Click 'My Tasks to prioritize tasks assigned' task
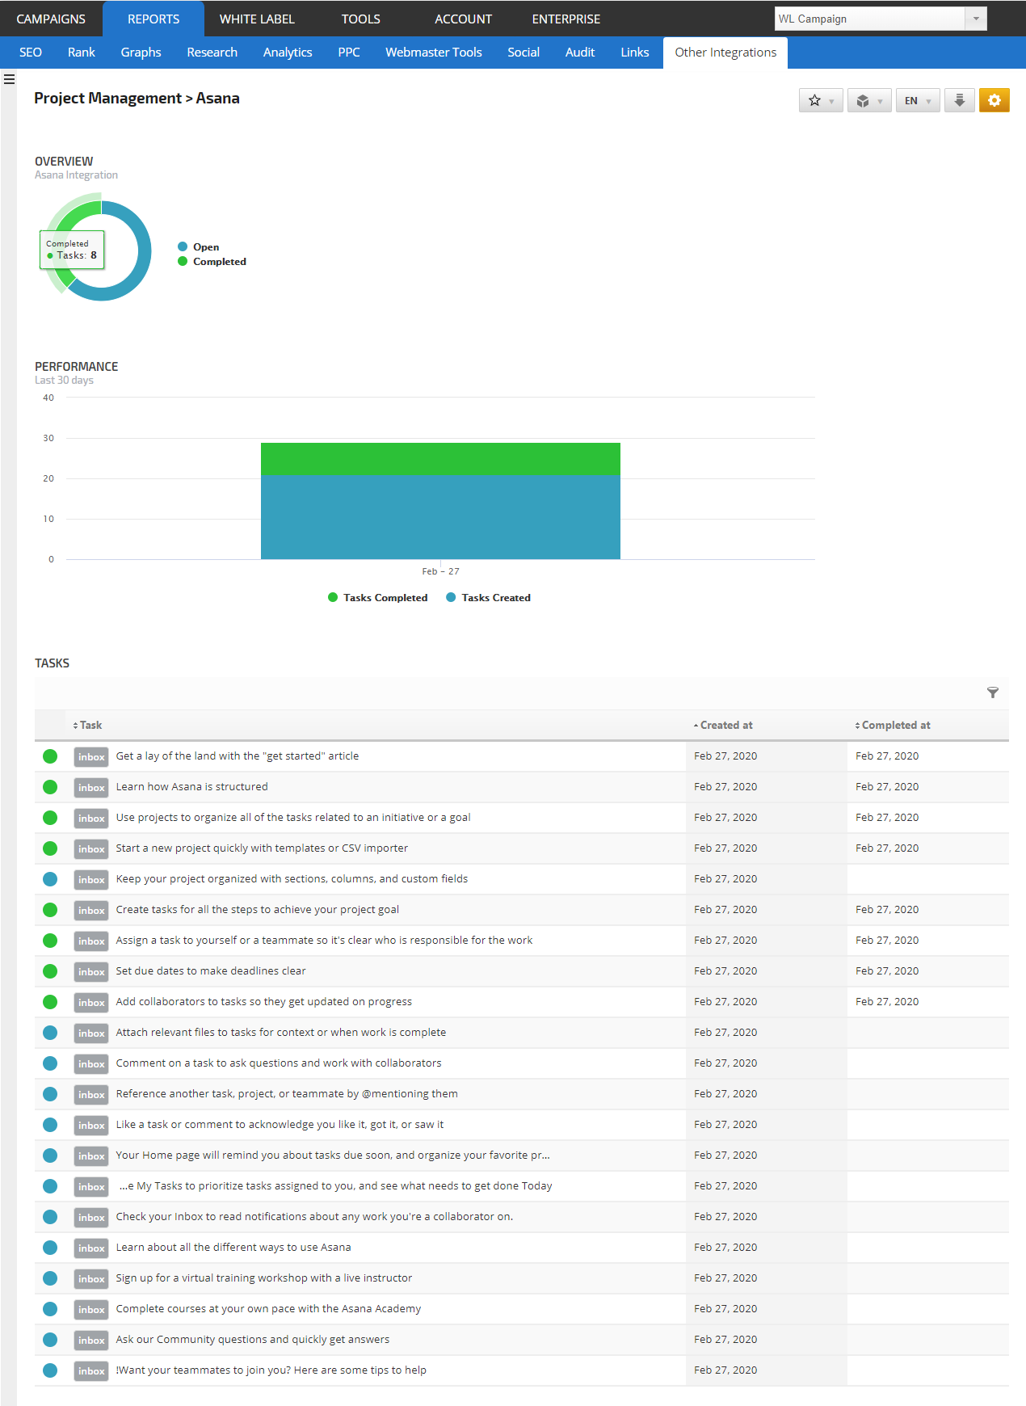Viewport: 1026px width, 1406px height. coord(336,1186)
